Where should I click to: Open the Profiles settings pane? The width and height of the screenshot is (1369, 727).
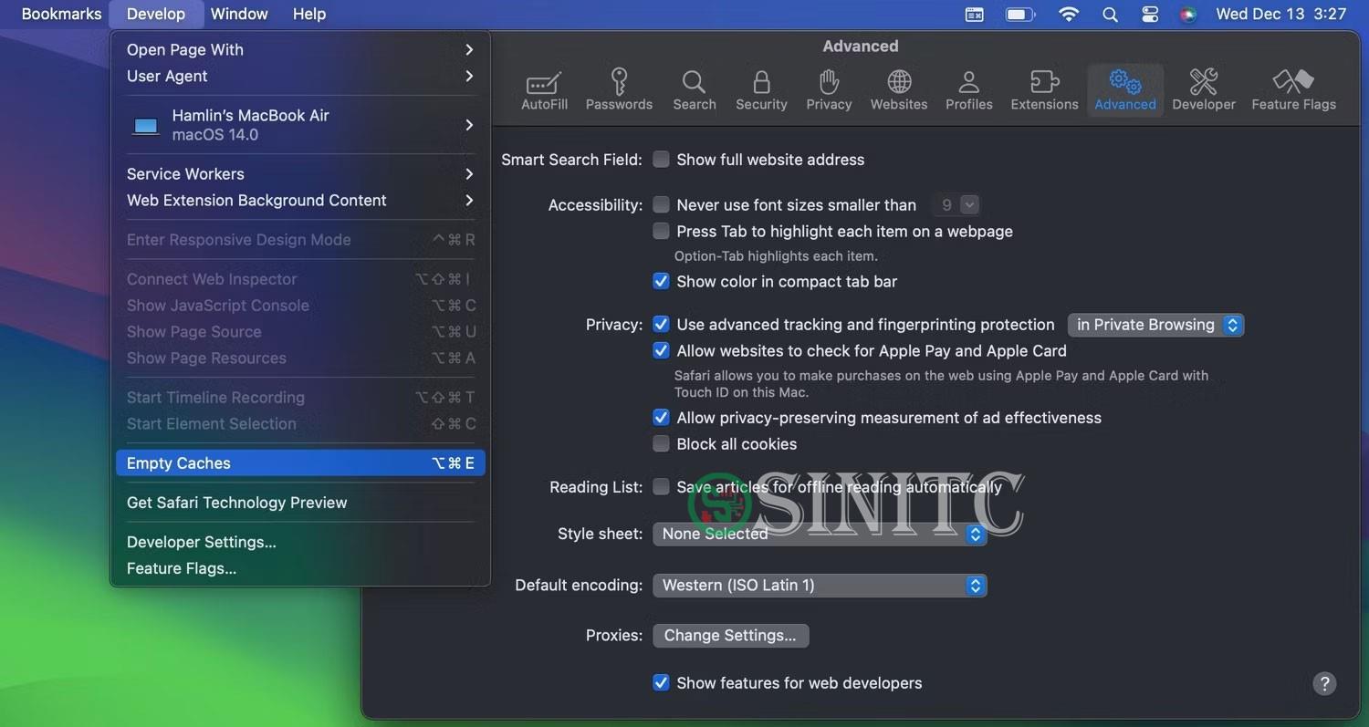pyautogui.click(x=969, y=90)
